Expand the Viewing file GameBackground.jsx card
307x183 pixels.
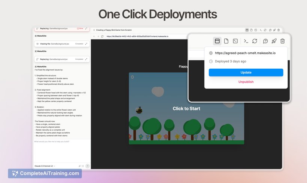point(86,44)
